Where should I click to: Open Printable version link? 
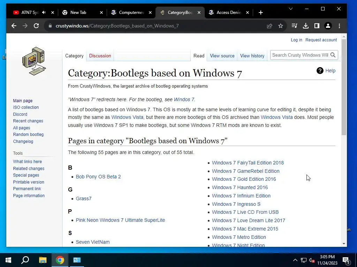coord(29,182)
